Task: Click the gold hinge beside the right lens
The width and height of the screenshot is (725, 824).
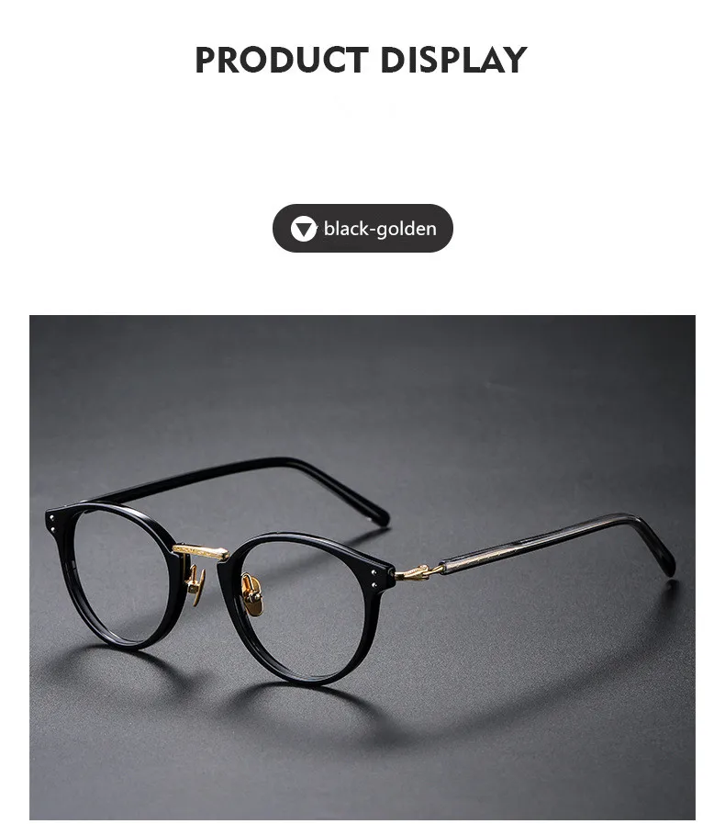Action: coord(418,571)
